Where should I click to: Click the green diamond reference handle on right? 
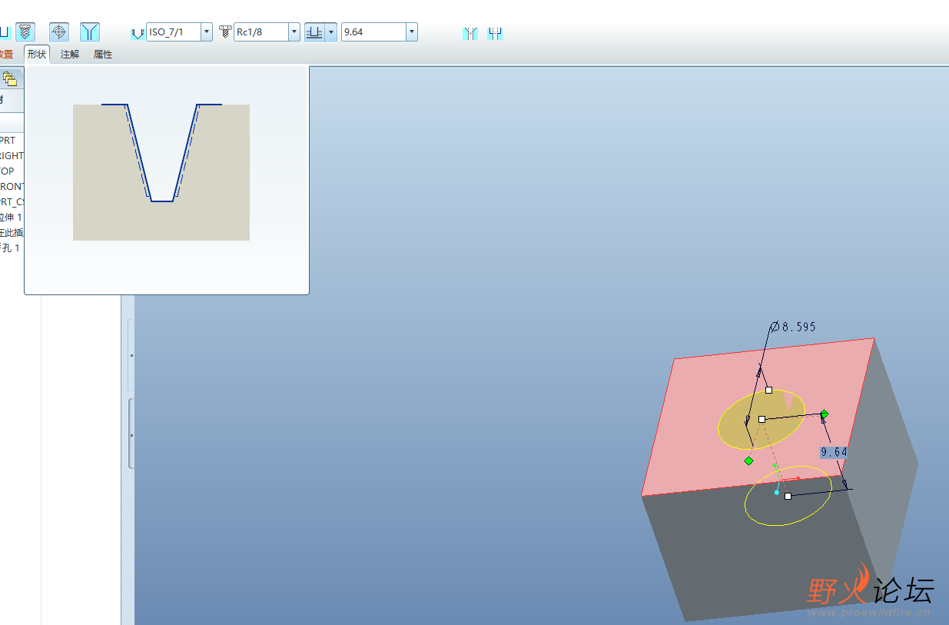[x=825, y=414]
